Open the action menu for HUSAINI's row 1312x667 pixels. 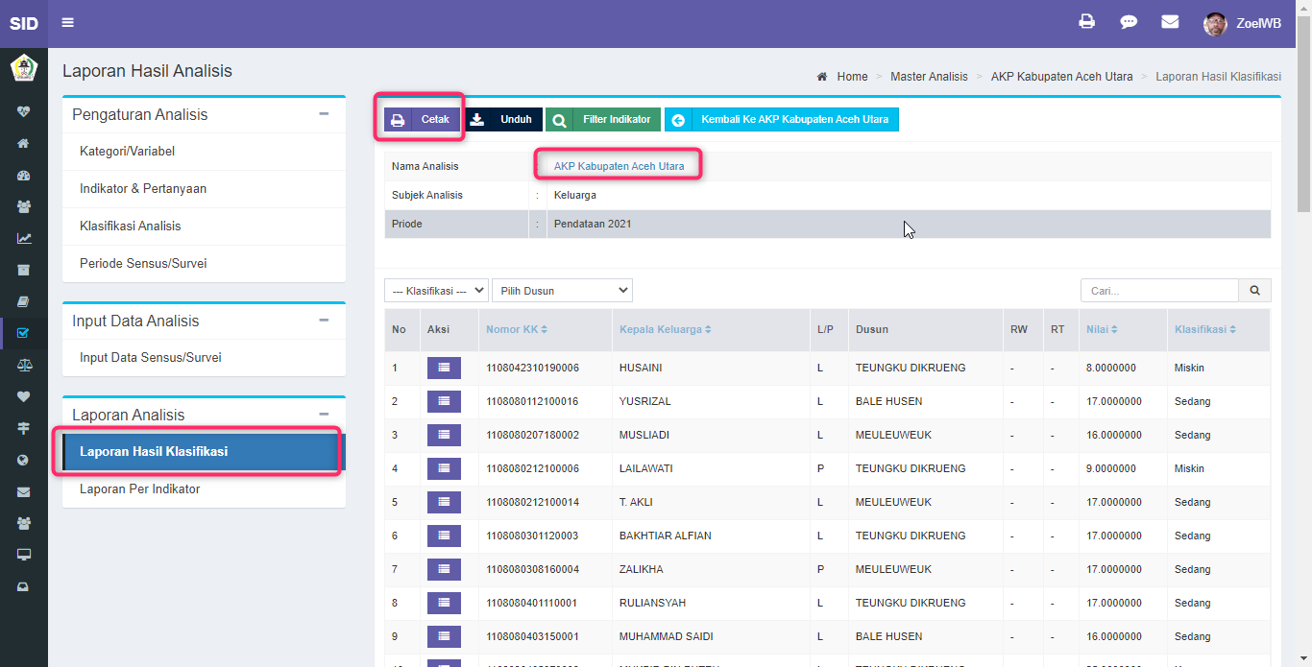[444, 368]
